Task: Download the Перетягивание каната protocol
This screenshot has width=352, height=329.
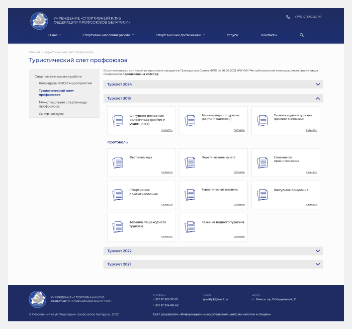Action: (x=239, y=172)
